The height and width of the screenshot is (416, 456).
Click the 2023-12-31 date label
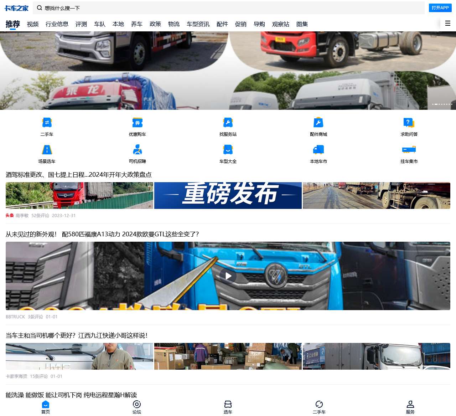click(x=64, y=216)
